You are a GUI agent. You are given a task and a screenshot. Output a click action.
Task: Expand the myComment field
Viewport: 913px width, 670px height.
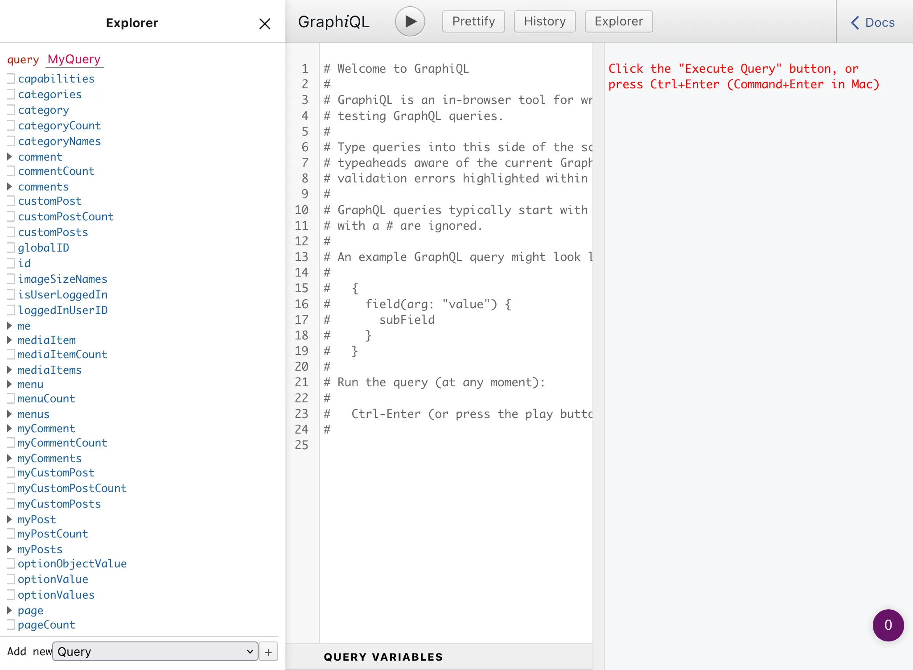click(x=10, y=428)
